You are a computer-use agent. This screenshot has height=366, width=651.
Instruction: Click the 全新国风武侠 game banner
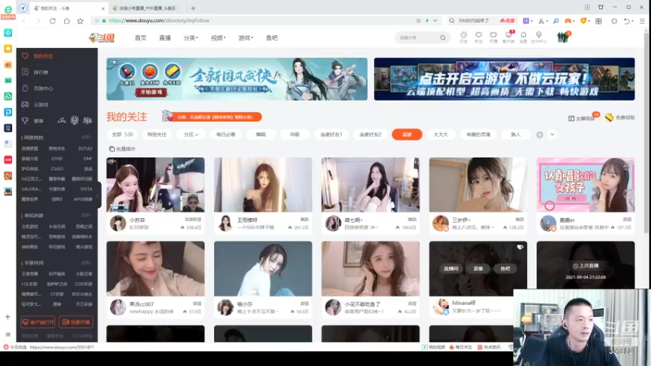point(237,79)
